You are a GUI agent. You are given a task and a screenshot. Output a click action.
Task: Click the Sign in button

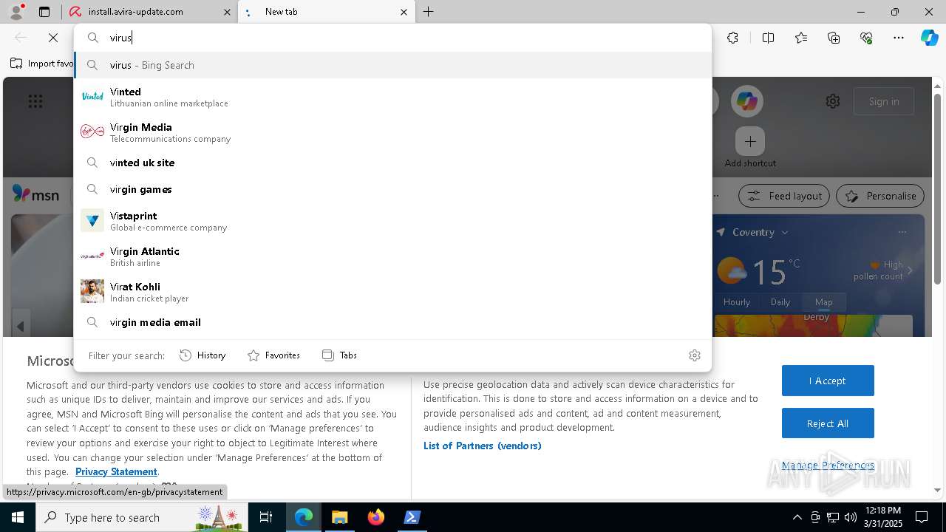884,101
